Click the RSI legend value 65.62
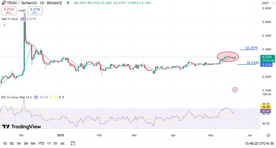 pos(44,97)
